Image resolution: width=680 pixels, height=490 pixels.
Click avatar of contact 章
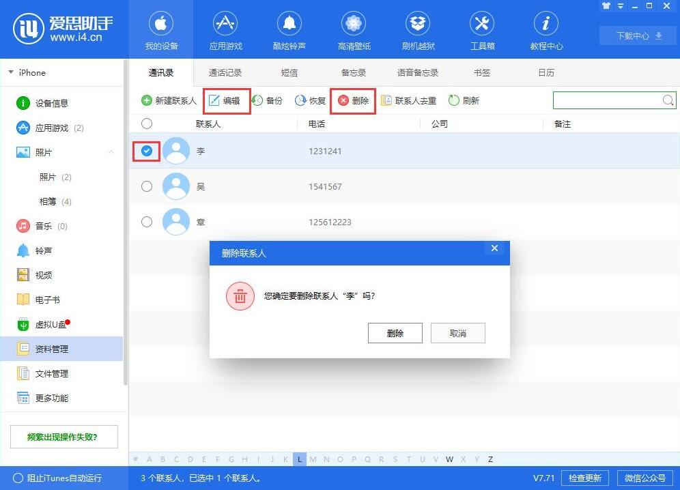175,222
